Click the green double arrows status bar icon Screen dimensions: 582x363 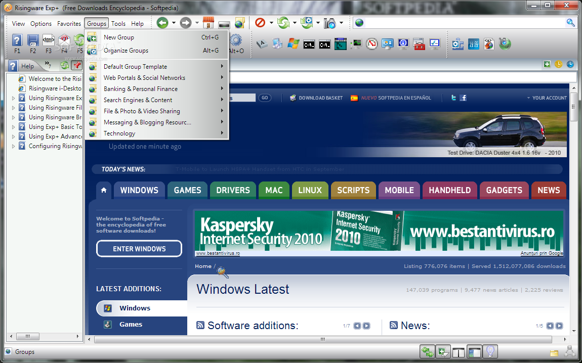pyautogui.click(x=427, y=351)
